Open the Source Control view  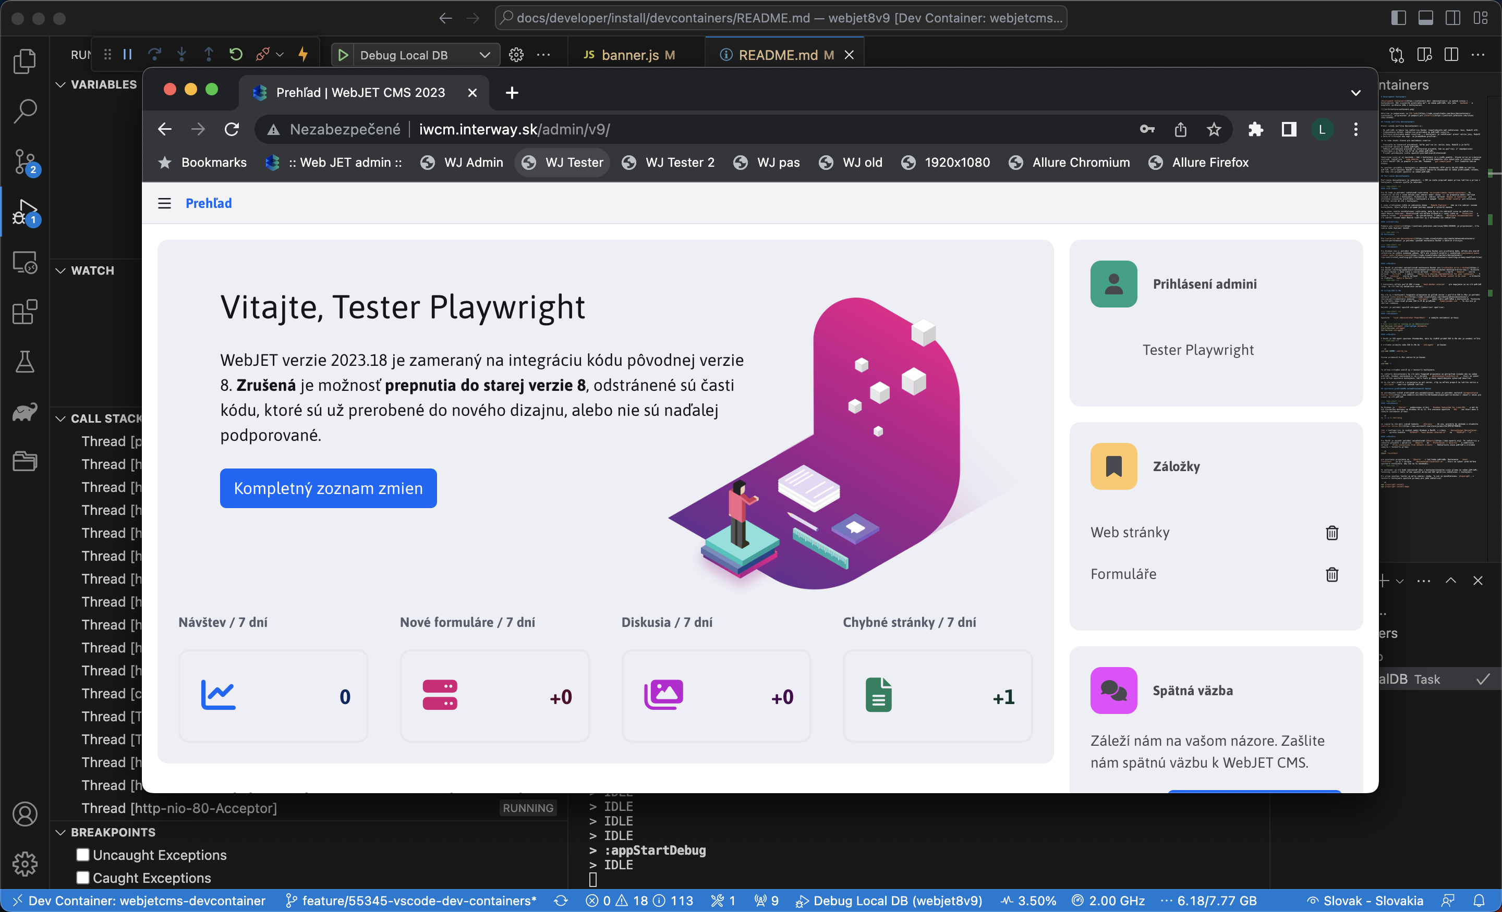[25, 162]
